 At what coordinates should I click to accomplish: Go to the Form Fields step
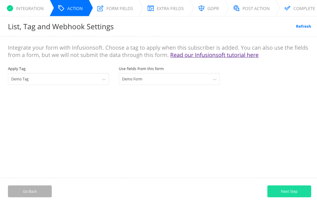point(120,9)
